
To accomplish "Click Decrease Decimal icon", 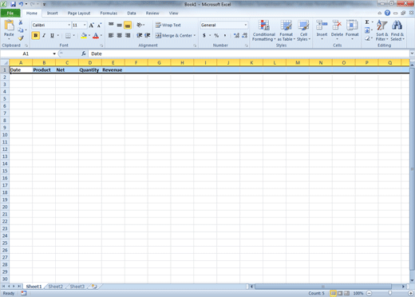I will [x=245, y=35].
